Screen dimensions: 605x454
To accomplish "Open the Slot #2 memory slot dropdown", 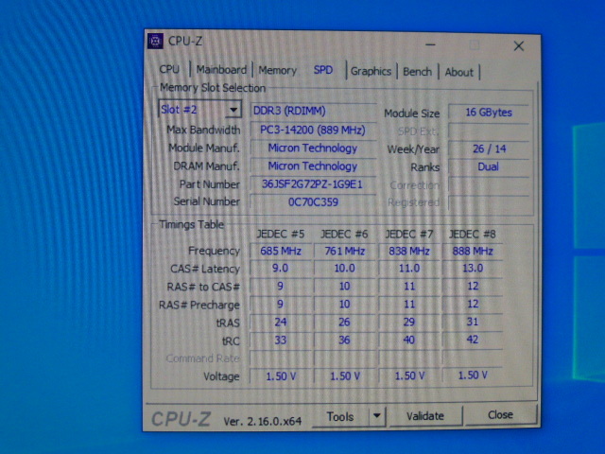I will 200,110.
